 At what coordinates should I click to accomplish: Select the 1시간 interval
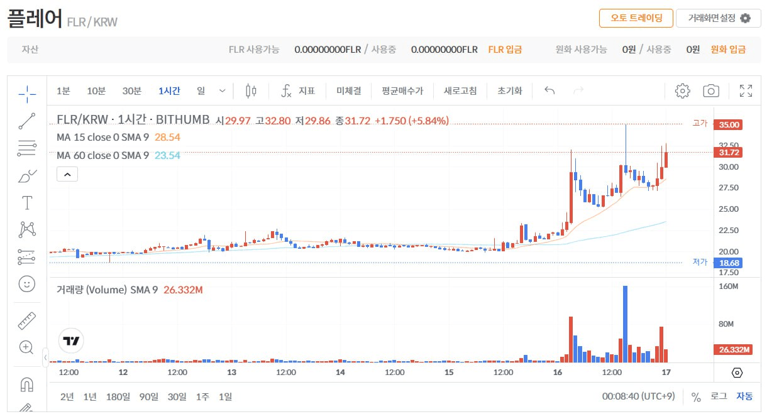[x=169, y=91]
